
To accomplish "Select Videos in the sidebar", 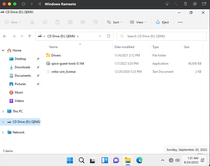I will (19, 101).
